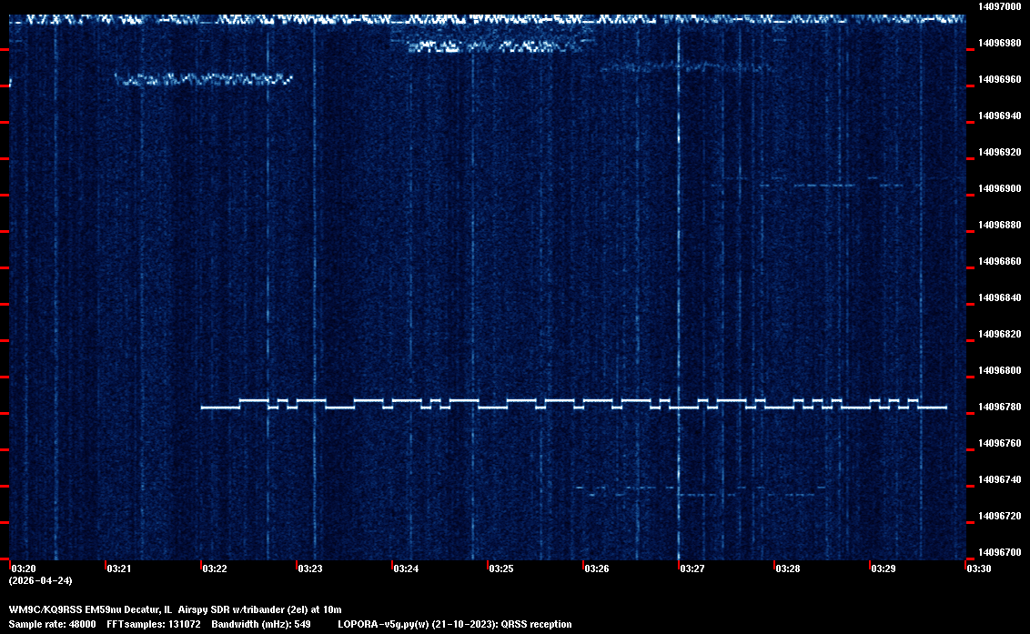This screenshot has height=634, width=1030.
Task: Click the 14096700 bottom frequency label
Action: tap(999, 552)
